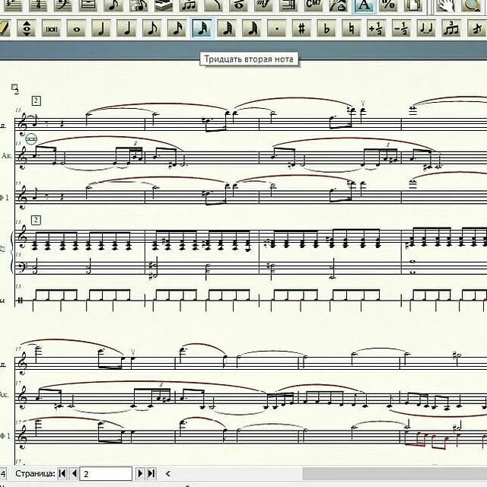This screenshot has height=487, width=487.
Task: Select the Repeat tool
Action: (288, 5)
